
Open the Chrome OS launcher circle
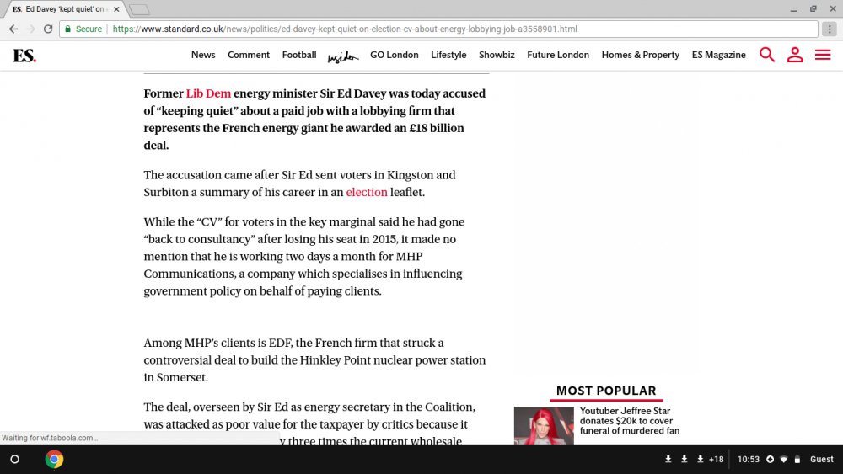pos(15,460)
